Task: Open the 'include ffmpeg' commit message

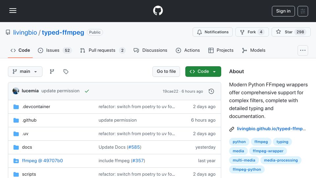Action: [x=114, y=161]
